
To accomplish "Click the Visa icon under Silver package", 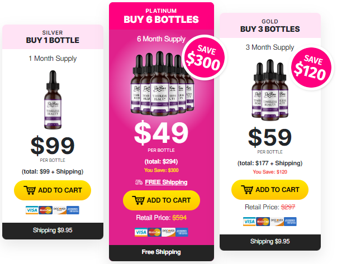I will pos(32,210).
